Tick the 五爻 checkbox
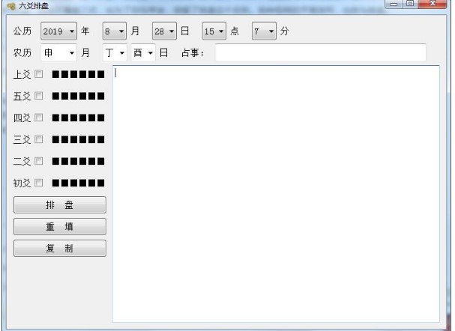The image size is (455, 331). tap(38, 96)
